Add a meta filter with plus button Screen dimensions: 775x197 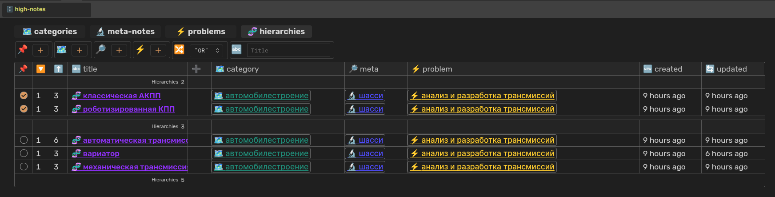pos(119,50)
